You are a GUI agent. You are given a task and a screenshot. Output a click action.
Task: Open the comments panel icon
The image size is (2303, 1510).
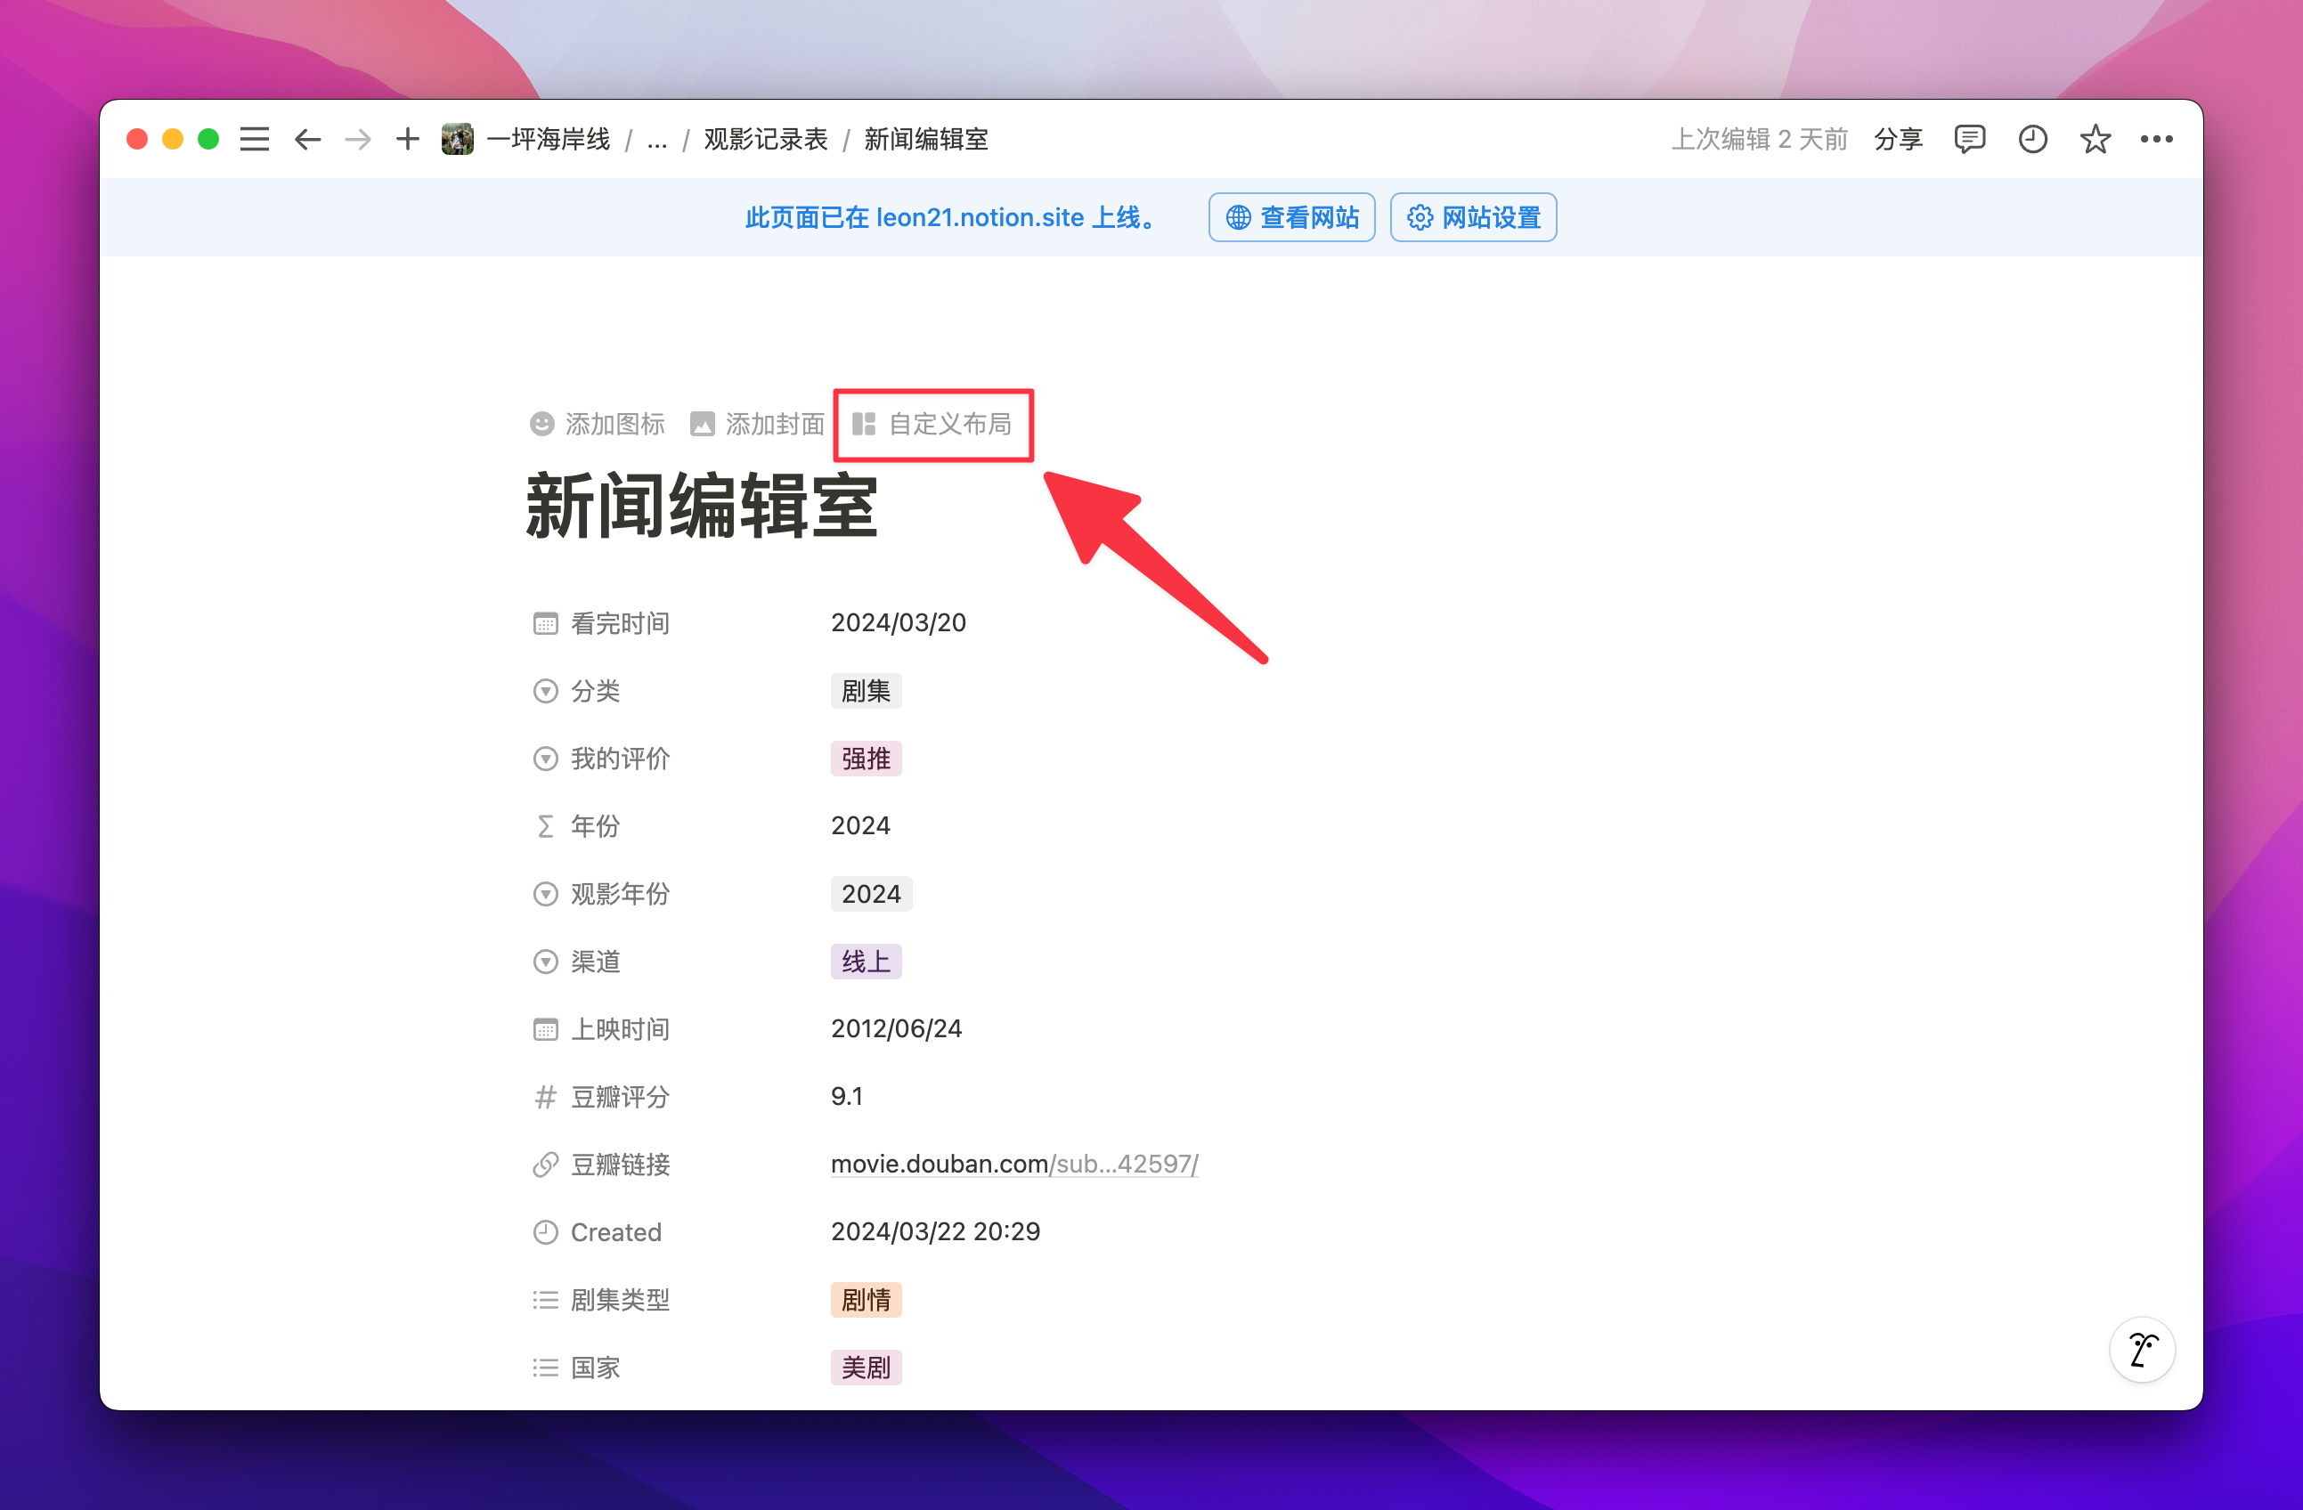coord(1969,139)
